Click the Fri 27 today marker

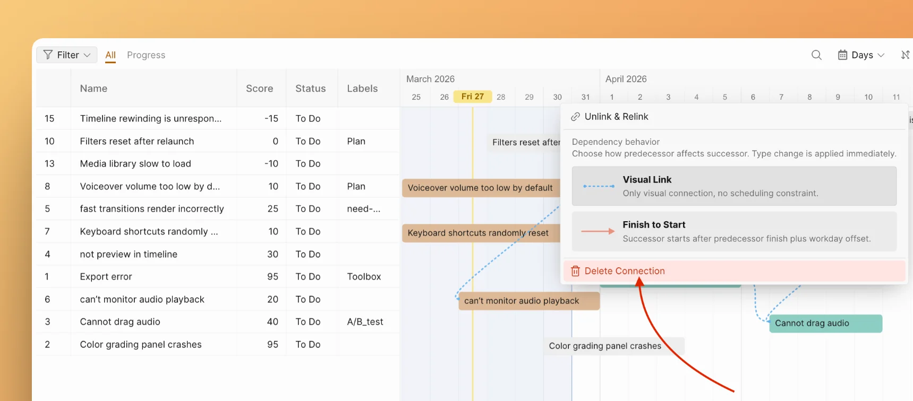point(472,97)
